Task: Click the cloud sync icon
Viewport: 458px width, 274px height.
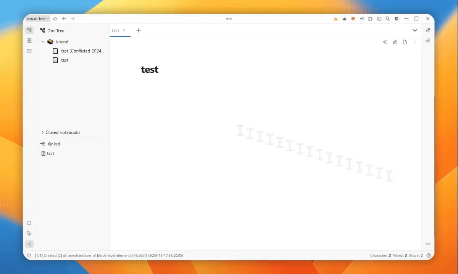Action: (55, 19)
